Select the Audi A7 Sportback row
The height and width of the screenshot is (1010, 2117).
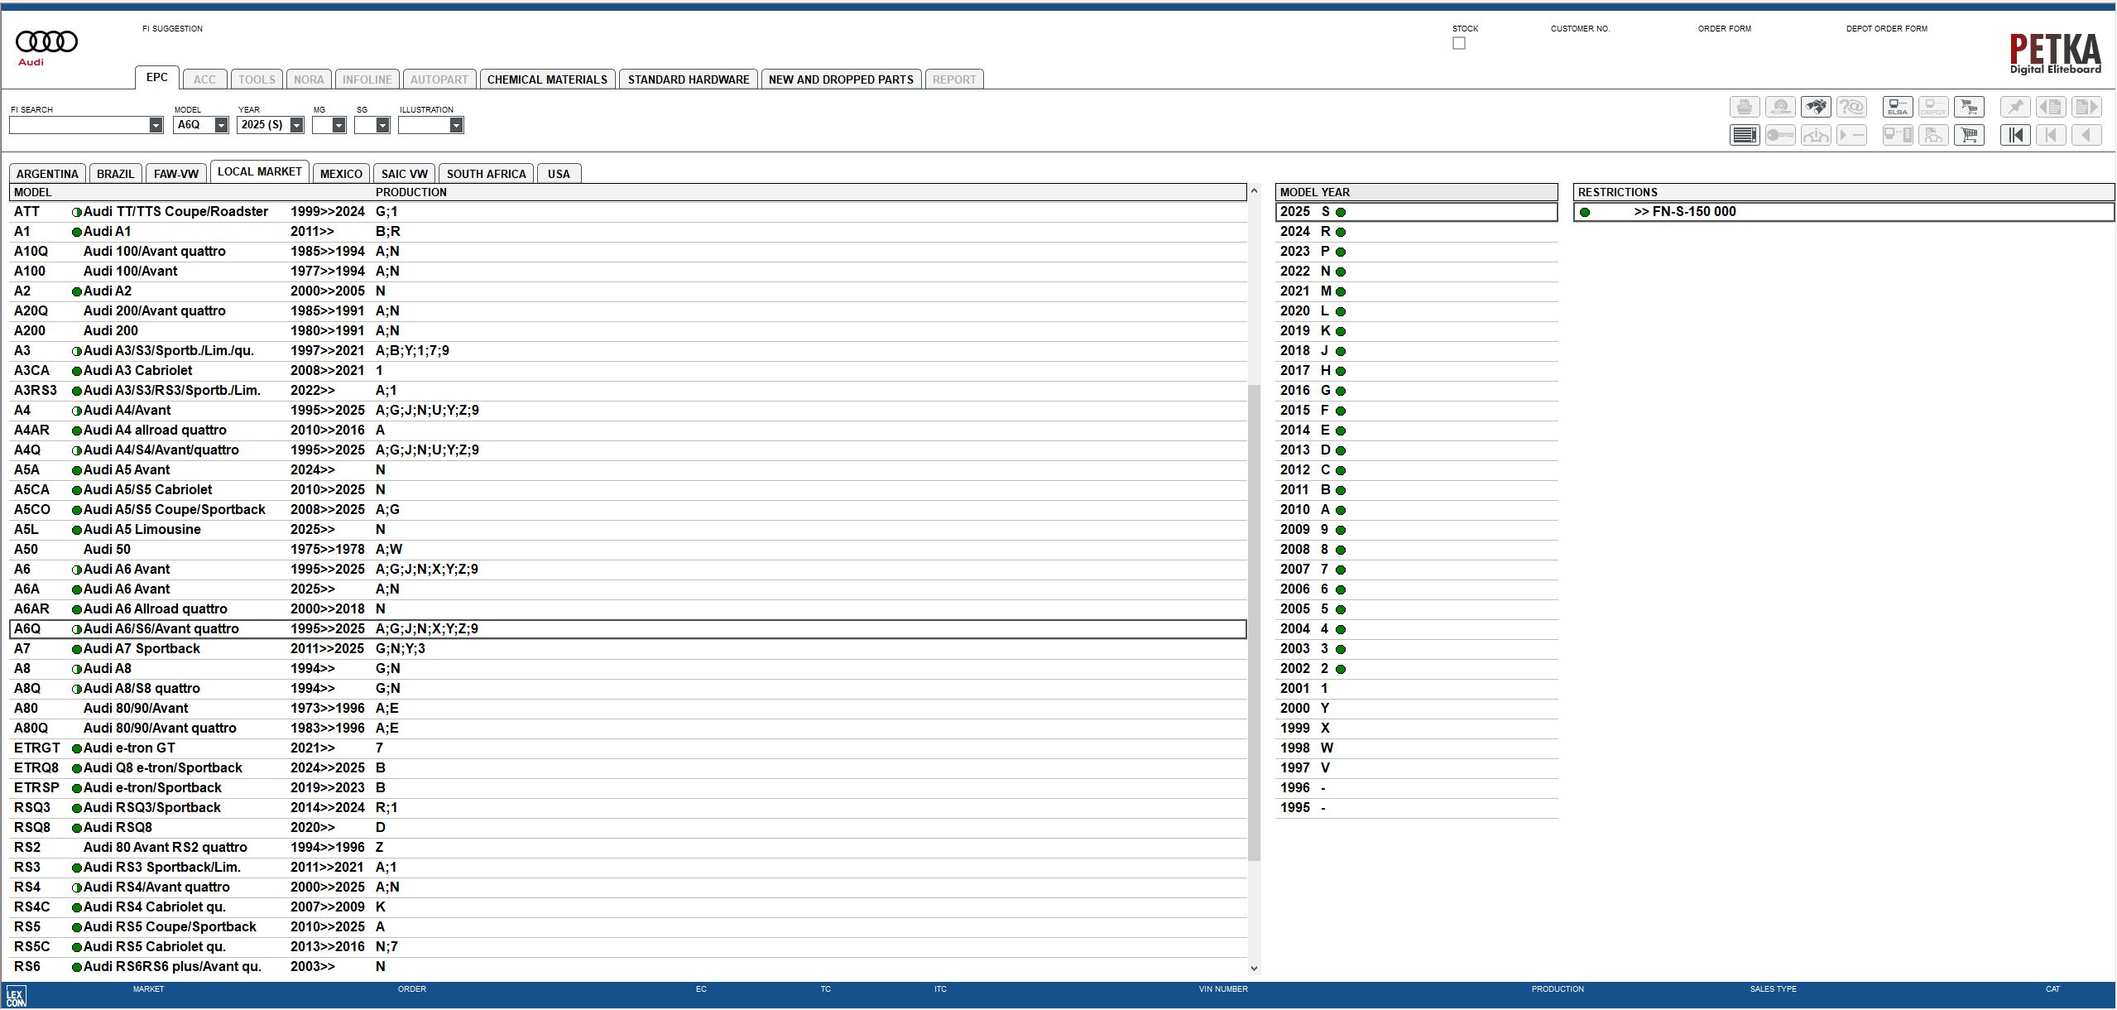(x=628, y=649)
